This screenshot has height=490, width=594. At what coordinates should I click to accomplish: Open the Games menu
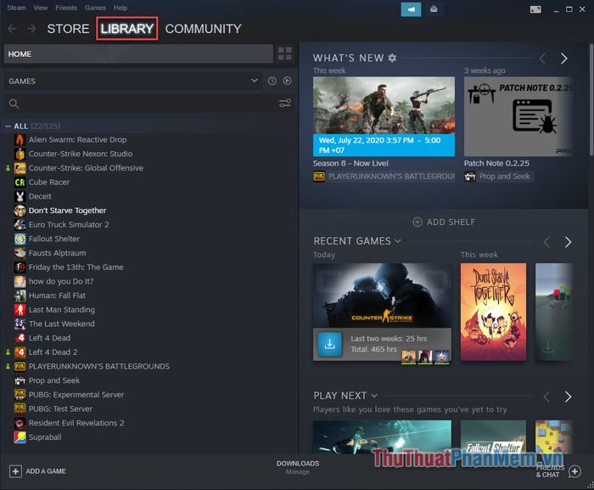pos(95,8)
